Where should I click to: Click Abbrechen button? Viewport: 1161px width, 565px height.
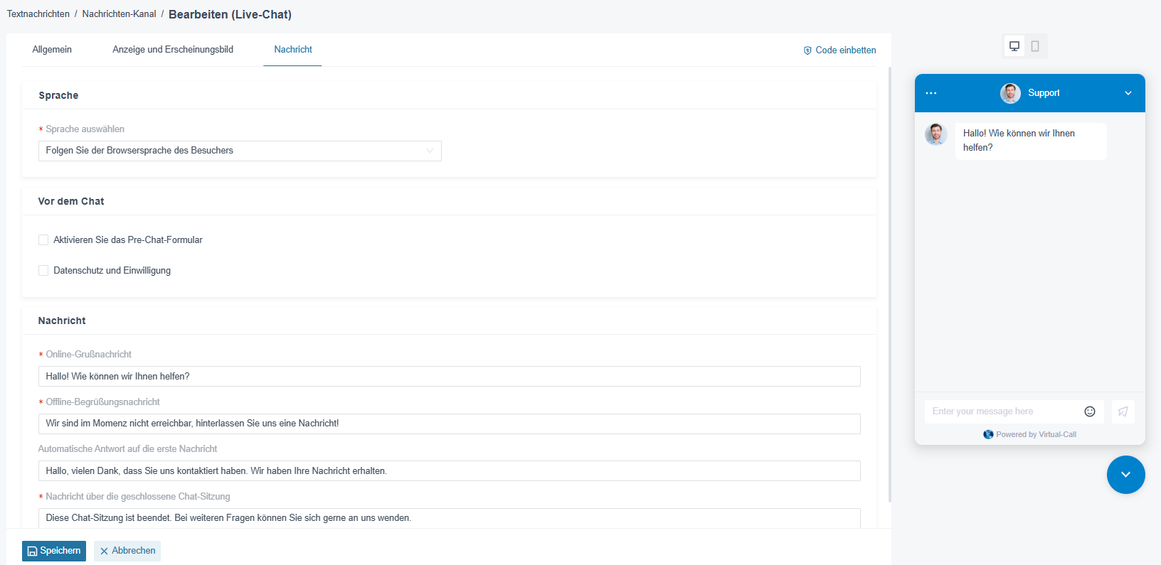point(127,551)
